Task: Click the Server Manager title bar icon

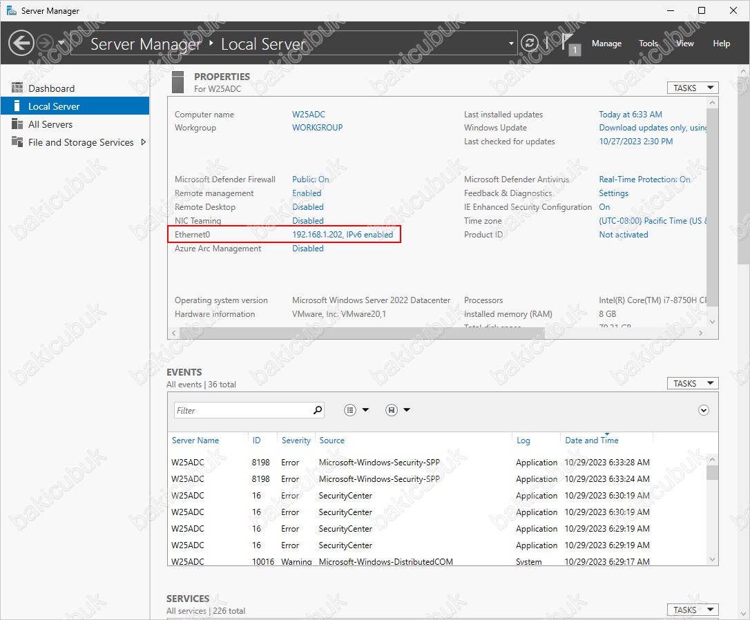Action: 12,10
